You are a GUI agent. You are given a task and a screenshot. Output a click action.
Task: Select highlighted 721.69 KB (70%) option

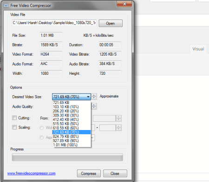[72, 132]
